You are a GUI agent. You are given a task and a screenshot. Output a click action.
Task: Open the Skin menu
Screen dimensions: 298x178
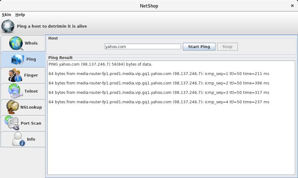pos(7,15)
